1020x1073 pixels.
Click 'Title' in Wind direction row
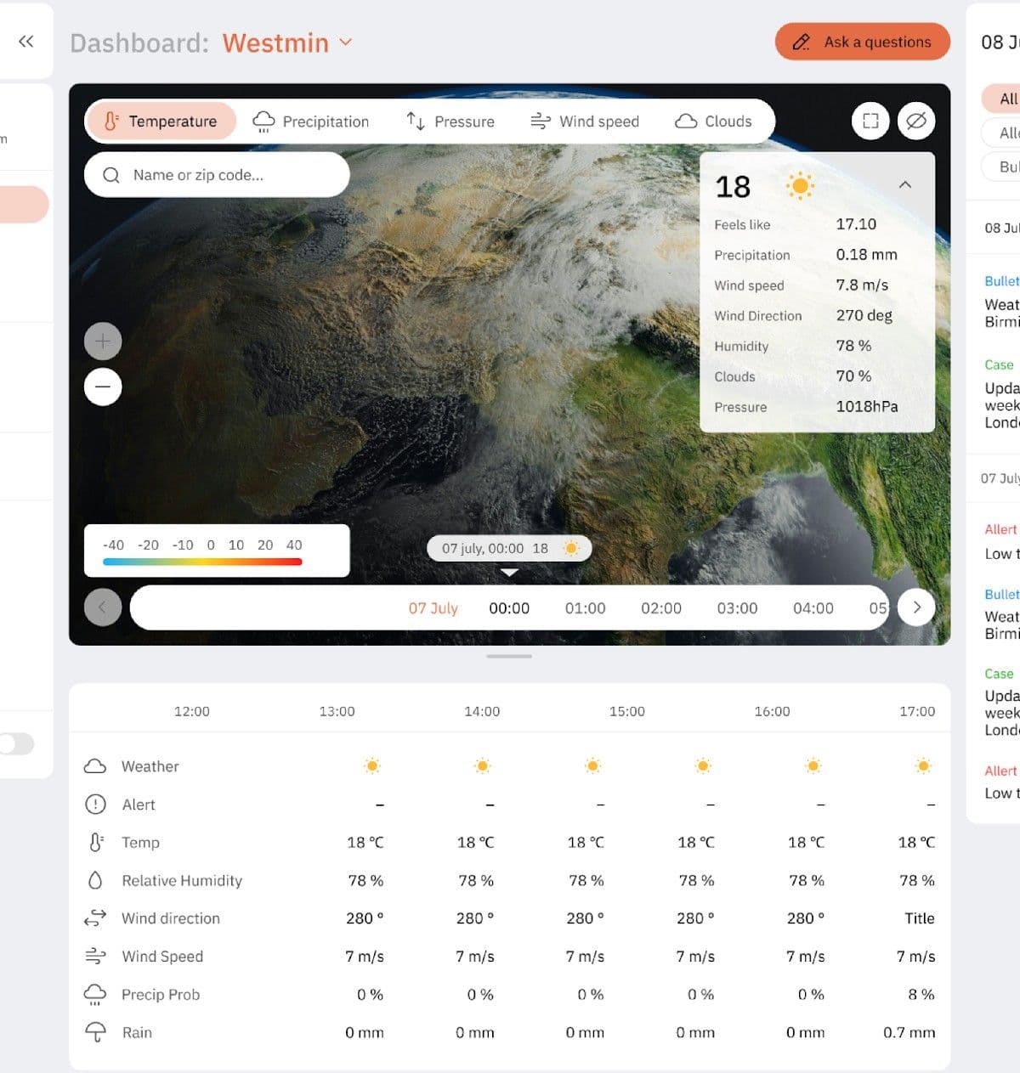click(x=920, y=918)
